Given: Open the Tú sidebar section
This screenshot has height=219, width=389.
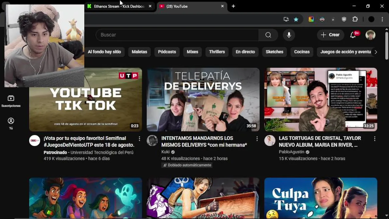Looking at the screenshot, I should click(11, 123).
